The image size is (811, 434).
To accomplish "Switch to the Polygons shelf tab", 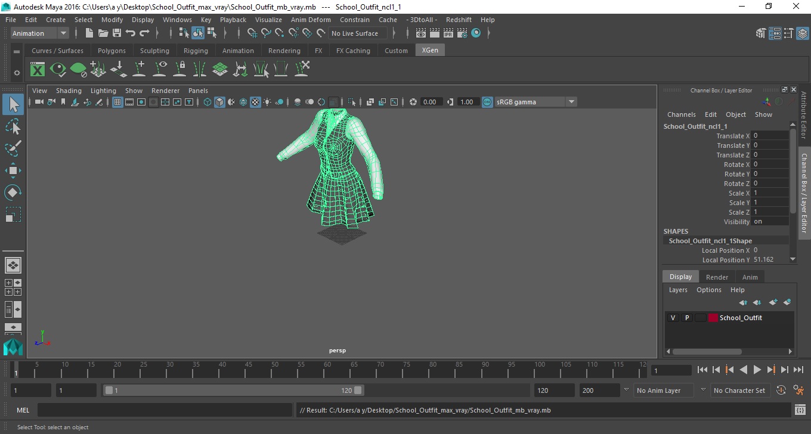I will (x=112, y=51).
